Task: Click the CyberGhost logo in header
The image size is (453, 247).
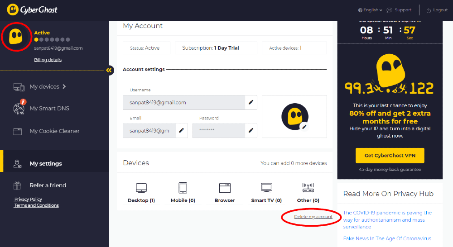Action: point(32,10)
